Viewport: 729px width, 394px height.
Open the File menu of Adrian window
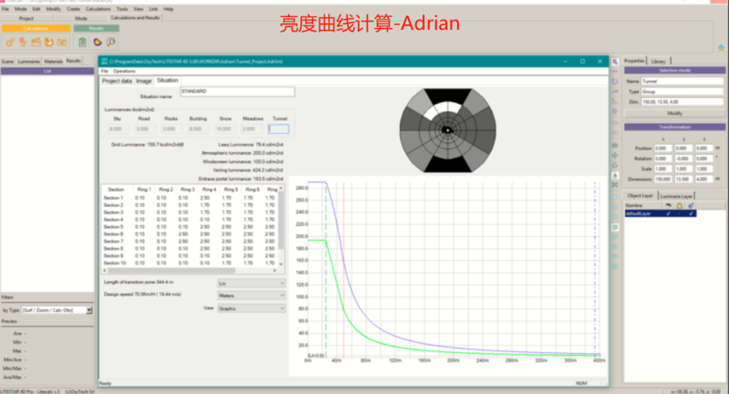(x=104, y=71)
